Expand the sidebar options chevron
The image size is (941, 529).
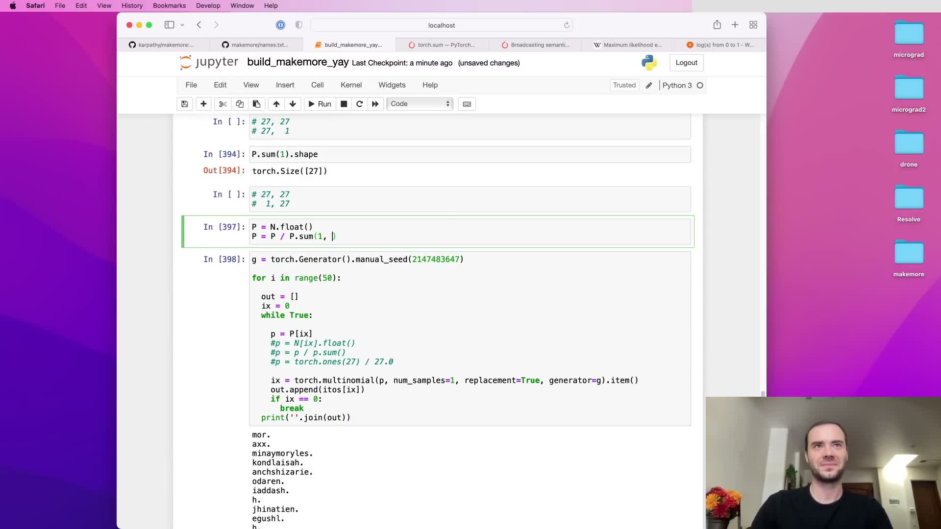[182, 25]
